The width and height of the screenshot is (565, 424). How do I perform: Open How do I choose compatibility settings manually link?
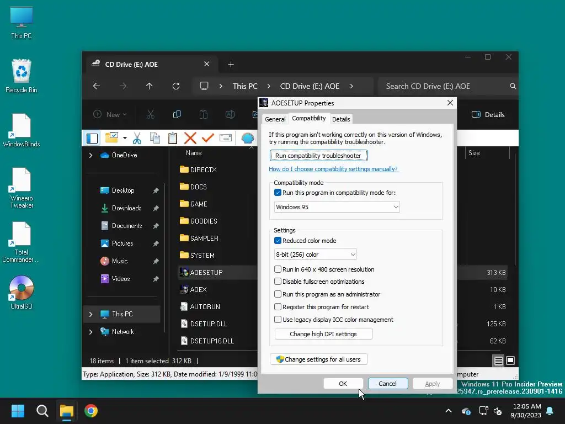334,169
